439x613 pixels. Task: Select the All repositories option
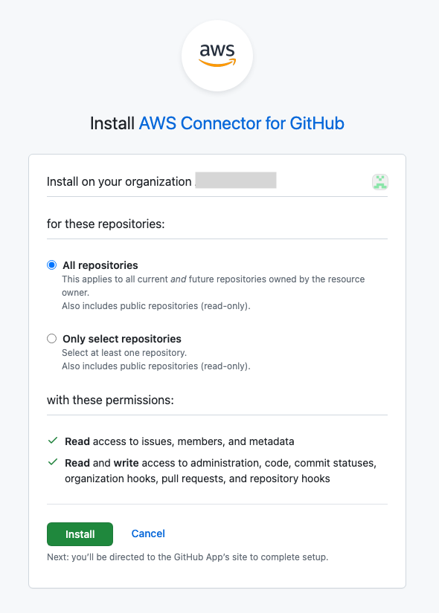(51, 265)
